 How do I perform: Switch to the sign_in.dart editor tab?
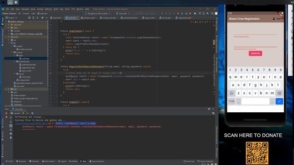pyautogui.click(x=149, y=18)
